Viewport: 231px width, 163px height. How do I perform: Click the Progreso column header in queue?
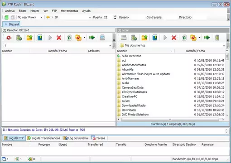point(44,144)
